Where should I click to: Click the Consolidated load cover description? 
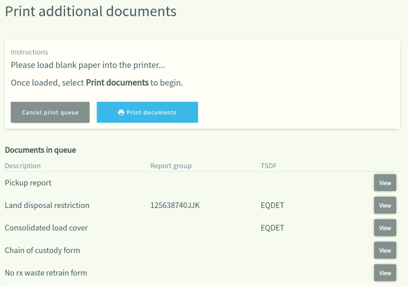pyautogui.click(x=46, y=228)
